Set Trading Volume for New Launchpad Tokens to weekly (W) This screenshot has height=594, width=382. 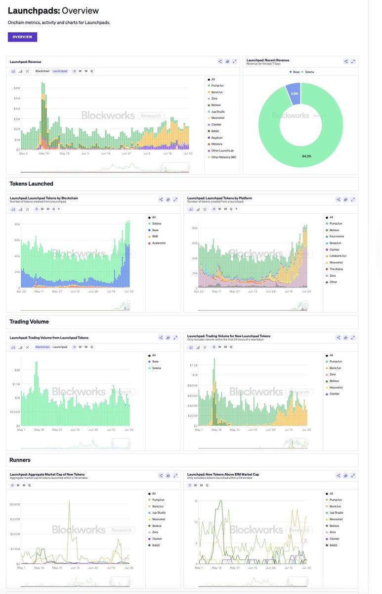click(220, 347)
